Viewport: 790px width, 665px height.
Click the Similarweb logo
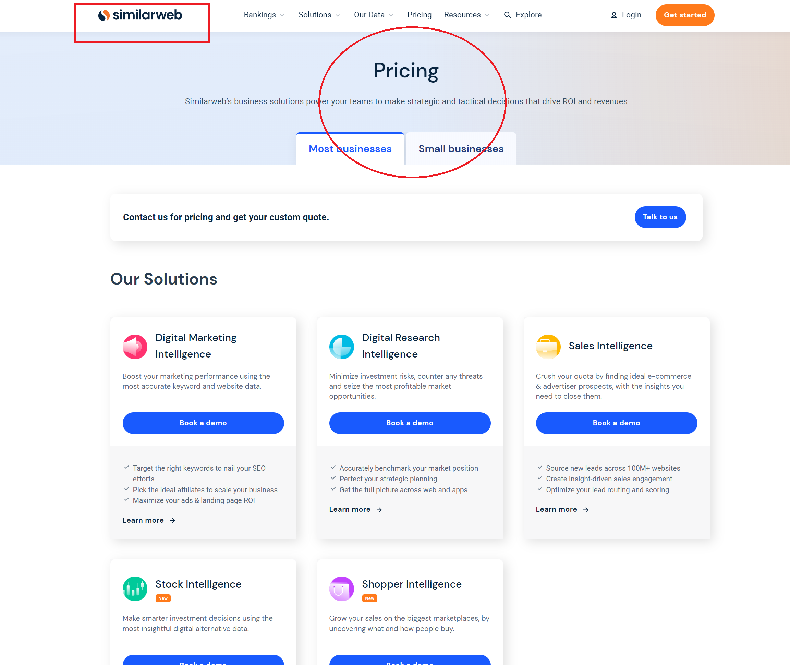click(140, 15)
